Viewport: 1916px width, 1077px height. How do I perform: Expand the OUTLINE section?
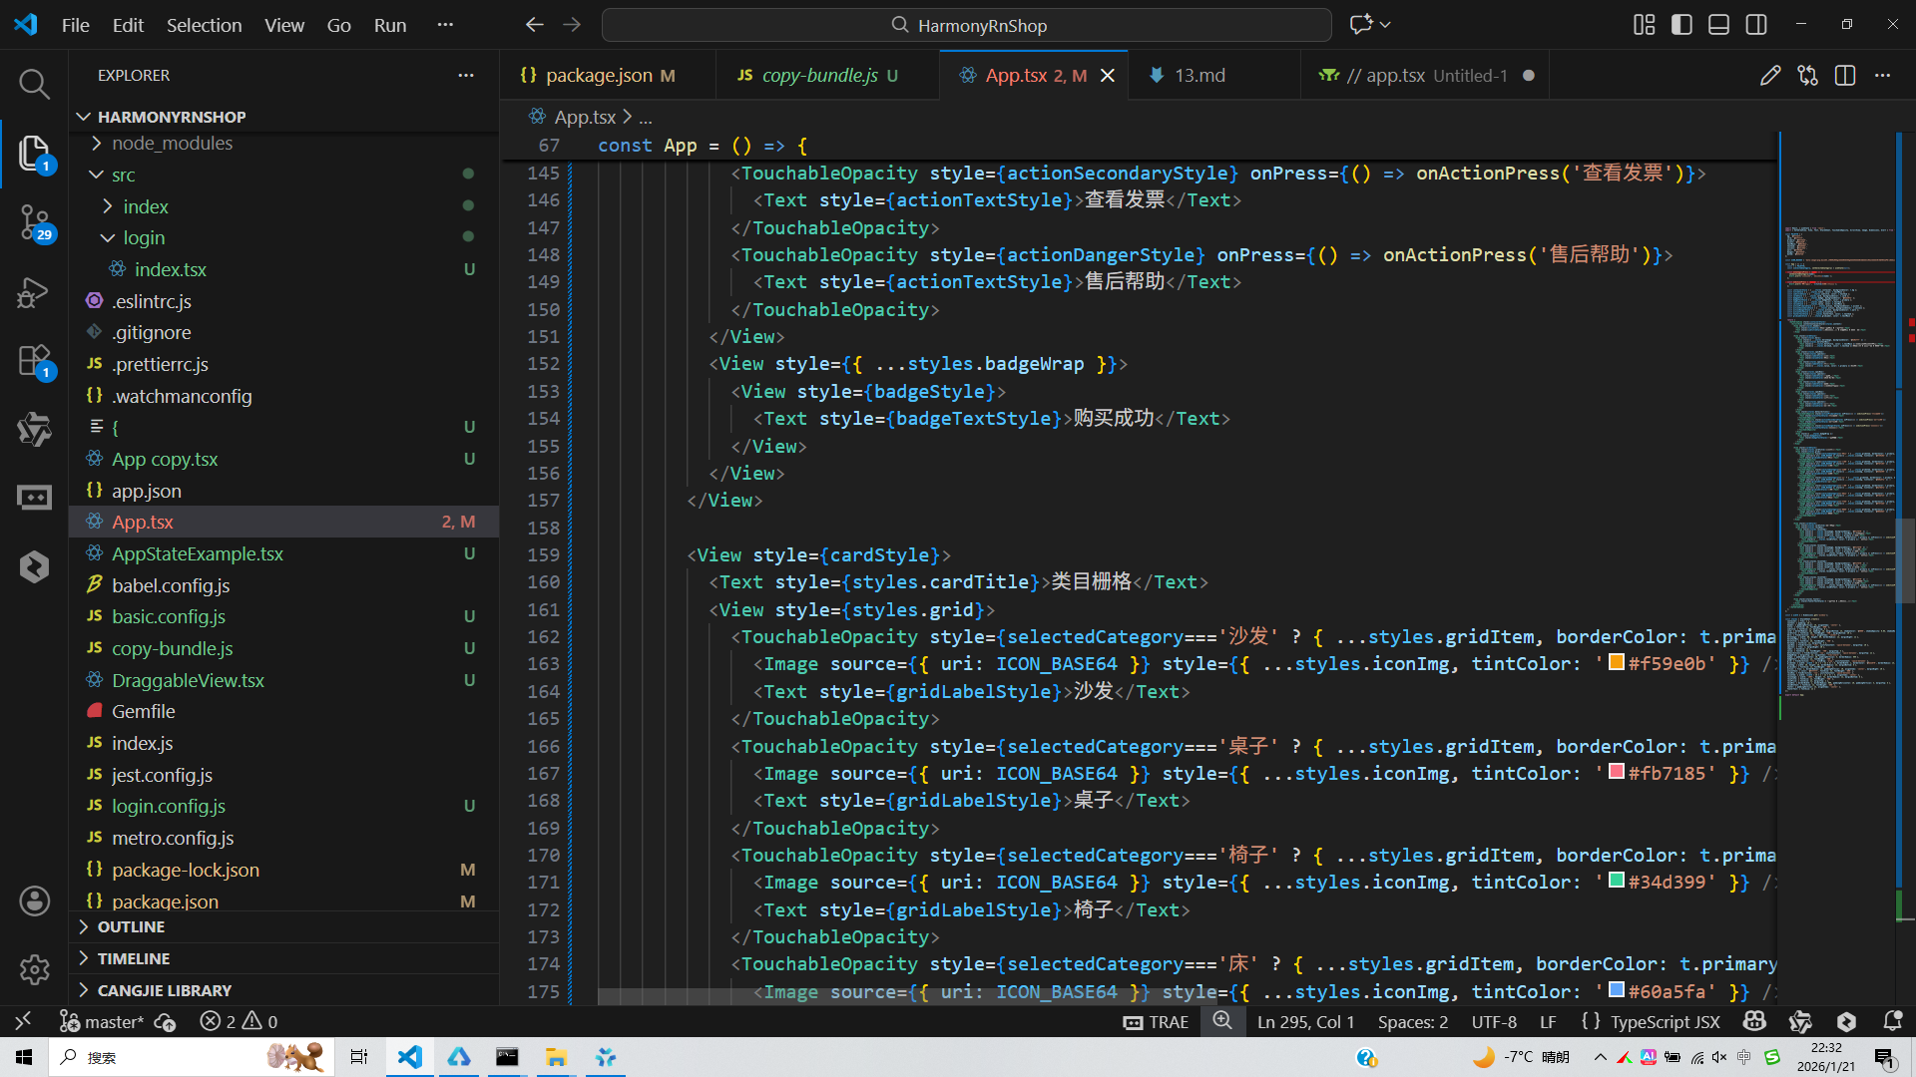[x=131, y=926]
